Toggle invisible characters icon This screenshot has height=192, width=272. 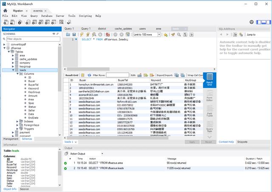[x=185, y=34]
